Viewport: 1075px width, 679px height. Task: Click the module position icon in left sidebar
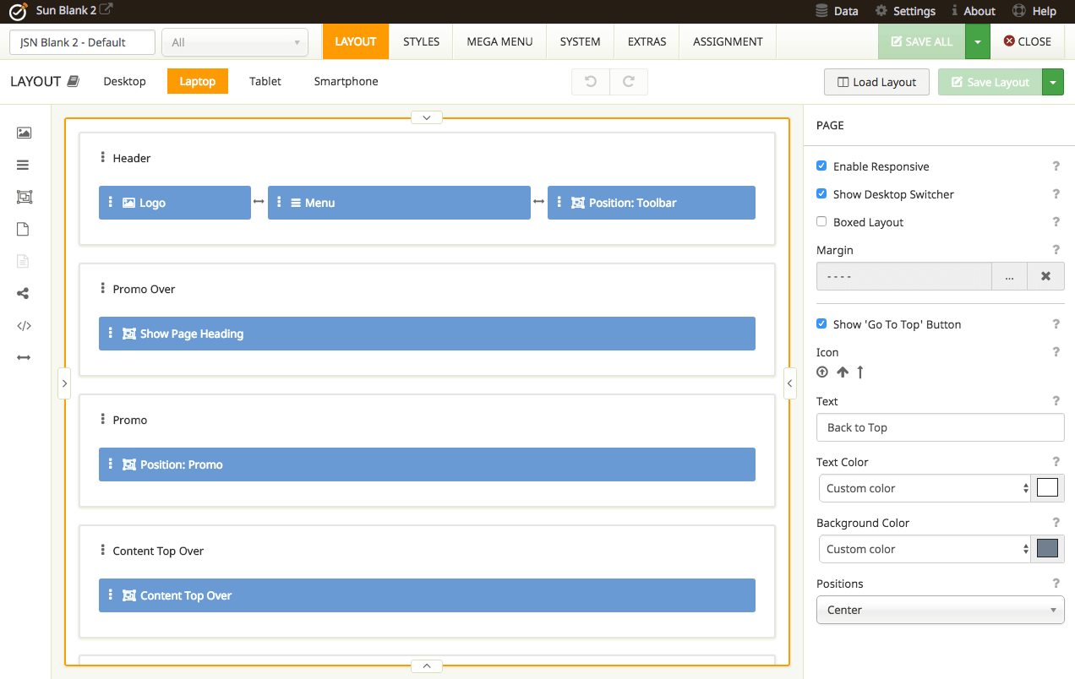pos(24,197)
